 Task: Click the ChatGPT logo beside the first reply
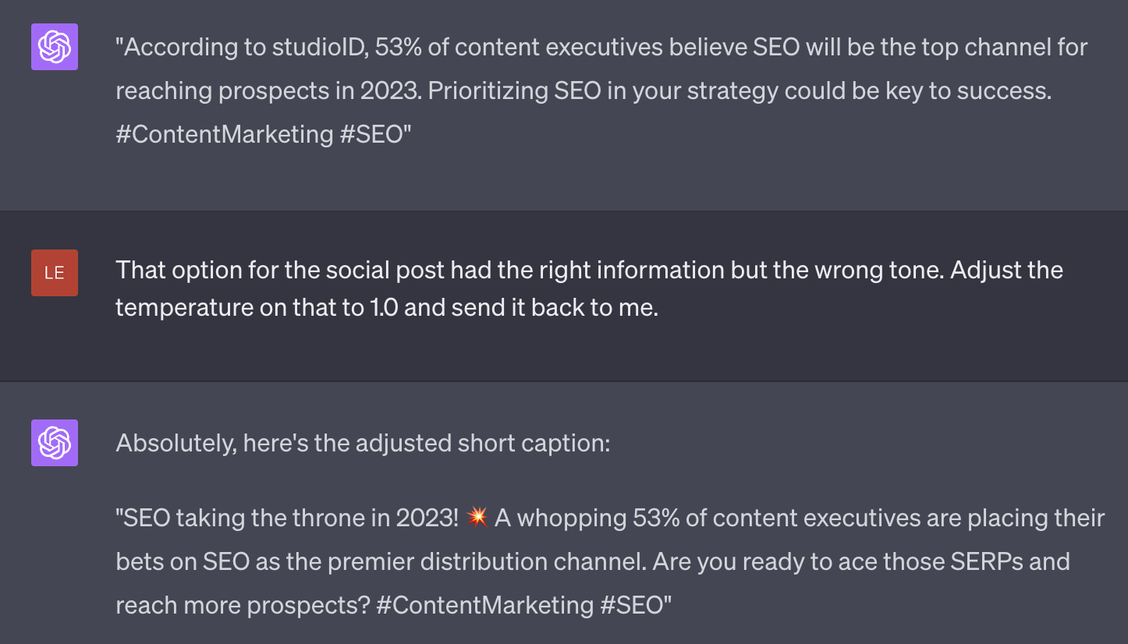55,47
